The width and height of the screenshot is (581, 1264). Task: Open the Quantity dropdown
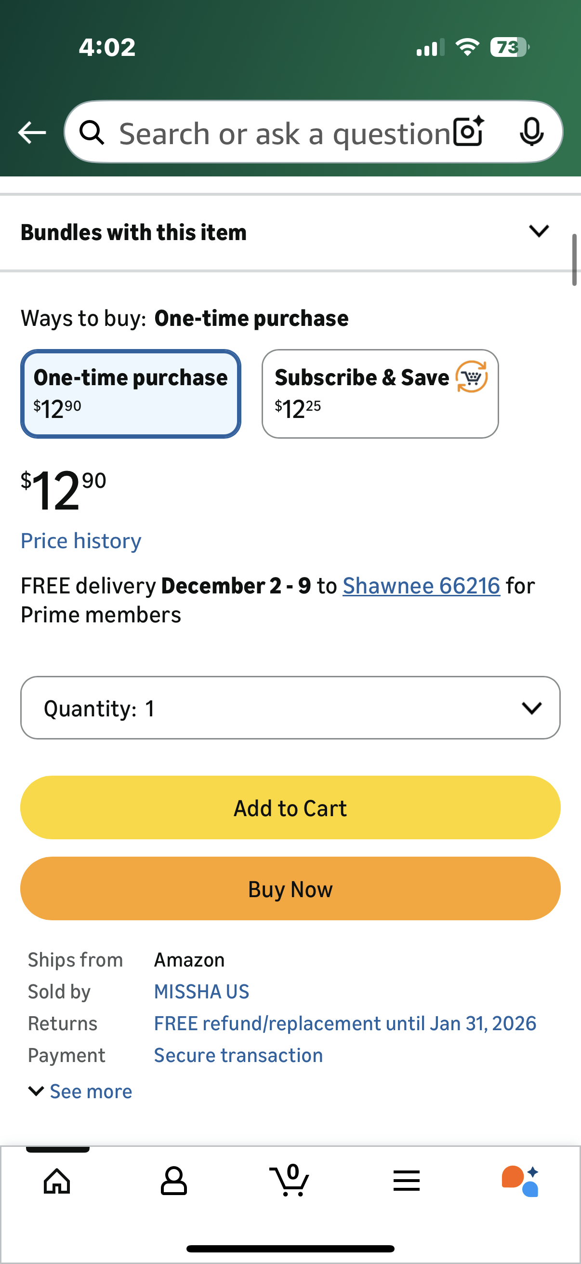(290, 708)
